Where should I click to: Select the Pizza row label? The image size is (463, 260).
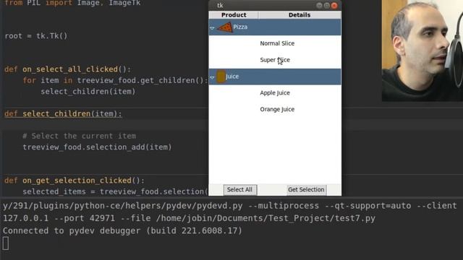pyautogui.click(x=240, y=27)
